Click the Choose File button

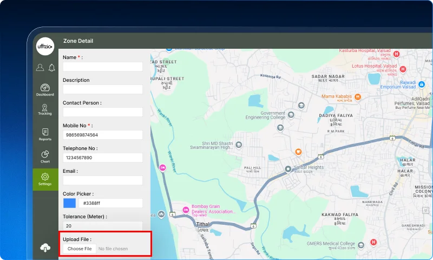point(80,249)
